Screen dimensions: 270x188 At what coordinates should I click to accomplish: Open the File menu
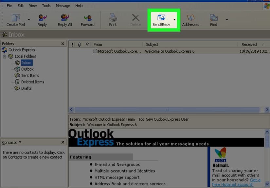pos(9,6)
